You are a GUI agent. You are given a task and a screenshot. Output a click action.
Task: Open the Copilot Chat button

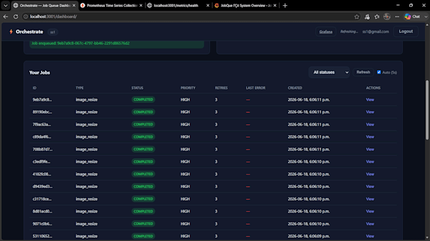413,16
